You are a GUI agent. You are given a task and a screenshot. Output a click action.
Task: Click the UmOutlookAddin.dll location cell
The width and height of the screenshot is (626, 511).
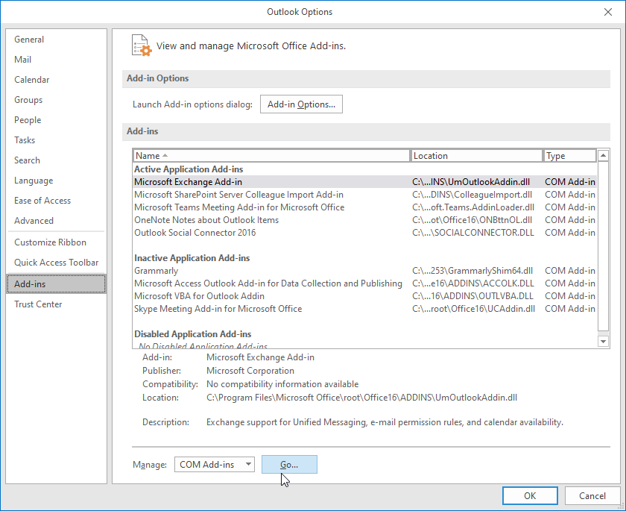(x=471, y=182)
